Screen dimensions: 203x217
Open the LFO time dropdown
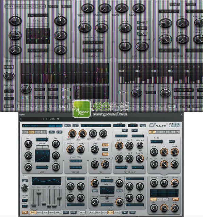click(107, 181)
